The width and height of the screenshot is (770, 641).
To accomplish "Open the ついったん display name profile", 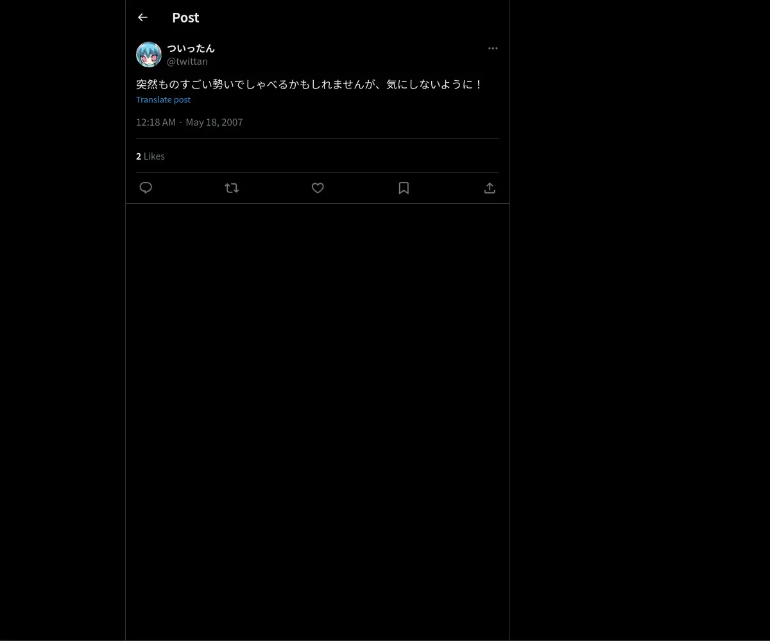I will 191,48.
